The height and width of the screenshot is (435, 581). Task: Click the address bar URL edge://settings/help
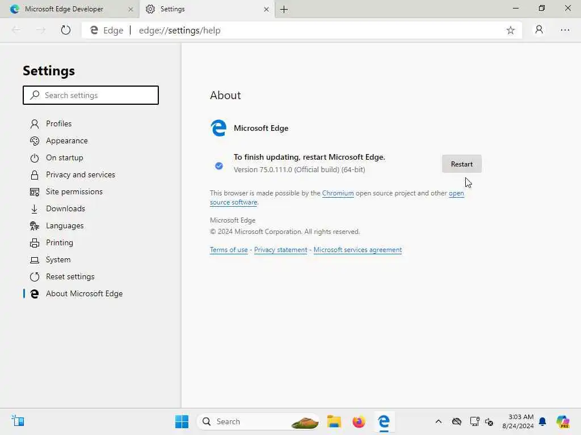point(180,31)
